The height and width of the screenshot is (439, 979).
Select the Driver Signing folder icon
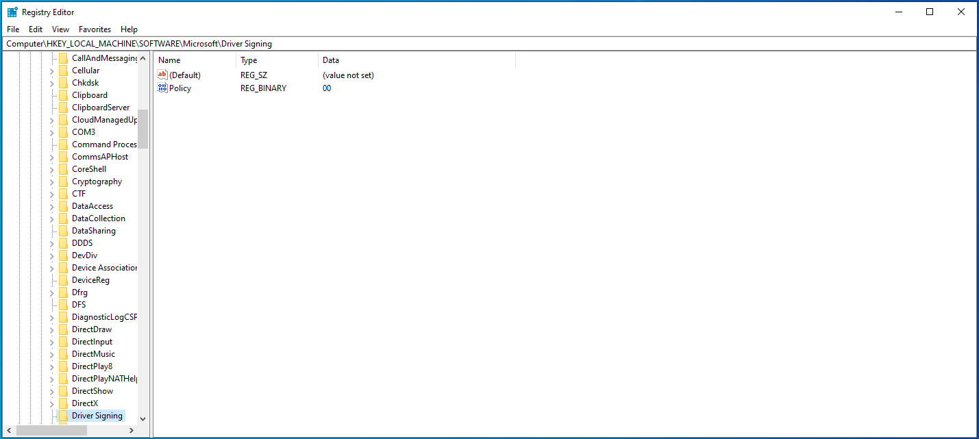coord(63,416)
